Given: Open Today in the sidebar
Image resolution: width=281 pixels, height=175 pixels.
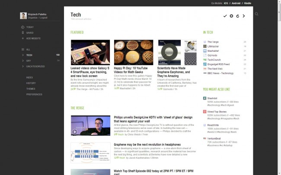Looking at the screenshot, I should click(30, 27).
